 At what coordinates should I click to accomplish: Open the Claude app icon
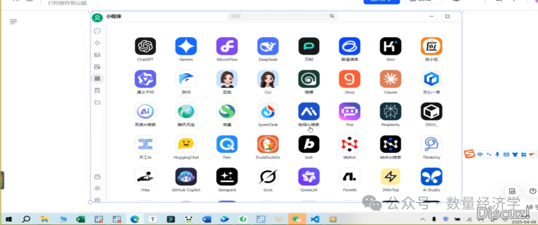pos(391,79)
